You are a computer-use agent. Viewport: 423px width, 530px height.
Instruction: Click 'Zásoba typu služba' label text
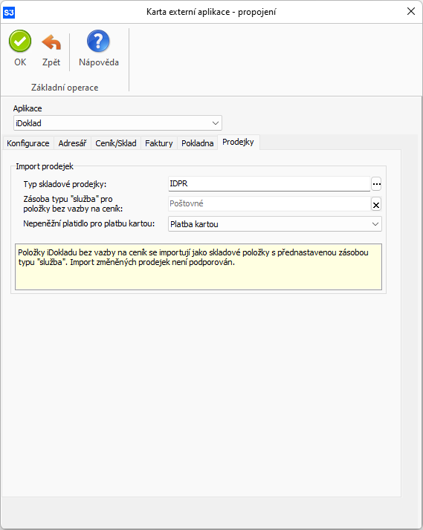73,204
